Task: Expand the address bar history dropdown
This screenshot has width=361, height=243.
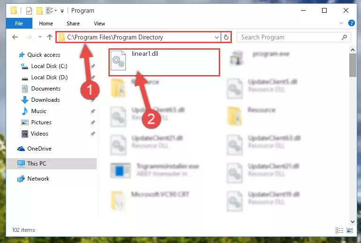Action: tap(216, 37)
